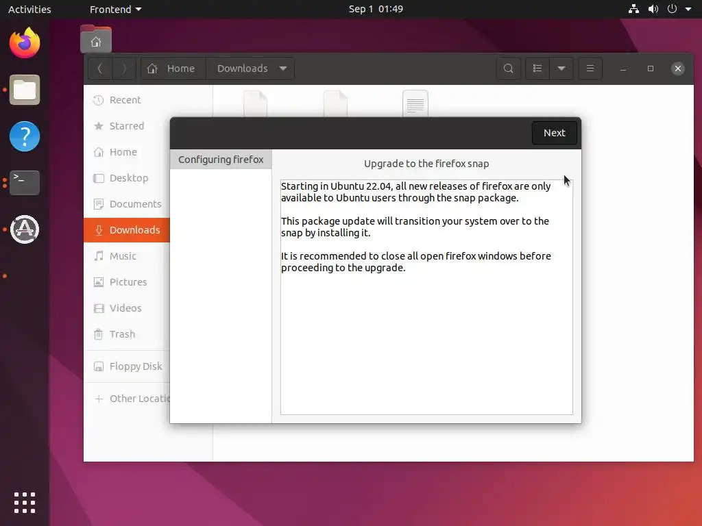This screenshot has width=702, height=526.
Task: Select the Configuring firefox tab
Action: click(221, 160)
